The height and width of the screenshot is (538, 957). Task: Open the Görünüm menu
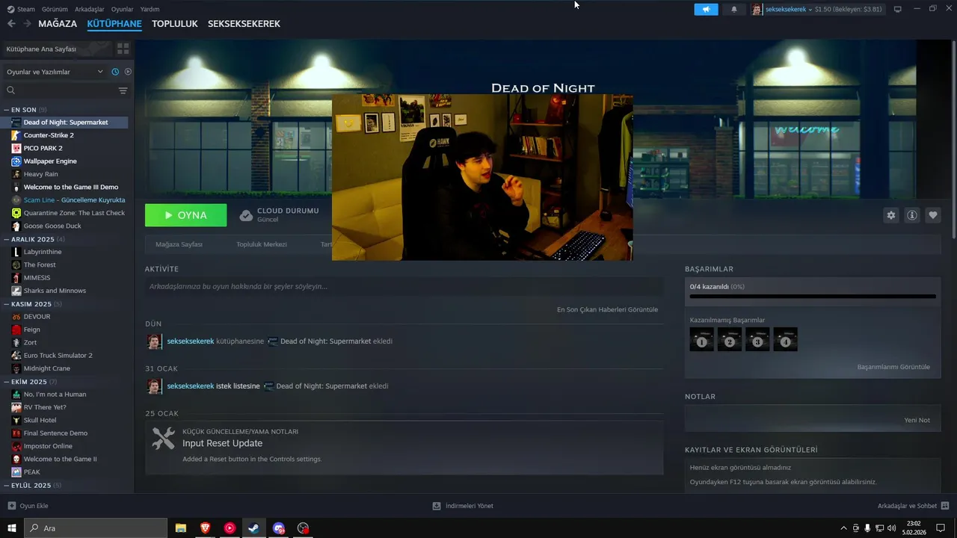[x=55, y=9]
